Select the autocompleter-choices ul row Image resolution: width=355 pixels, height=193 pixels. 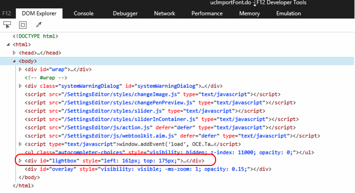point(170,153)
